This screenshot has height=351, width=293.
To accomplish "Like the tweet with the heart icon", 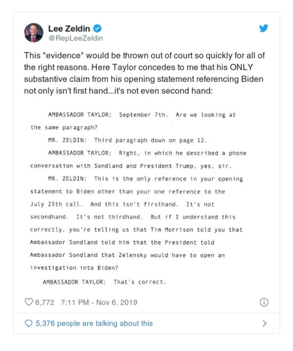I will tap(28, 302).
